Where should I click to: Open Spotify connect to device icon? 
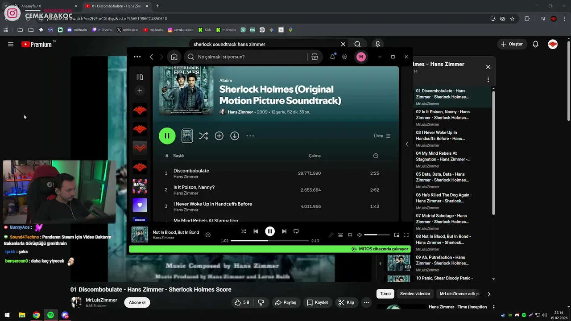[x=350, y=235]
